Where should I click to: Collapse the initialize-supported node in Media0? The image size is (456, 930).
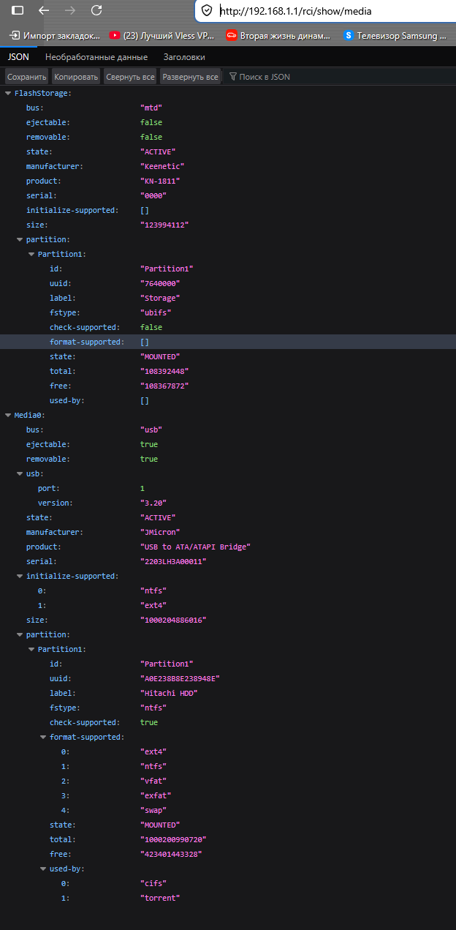[20, 577]
